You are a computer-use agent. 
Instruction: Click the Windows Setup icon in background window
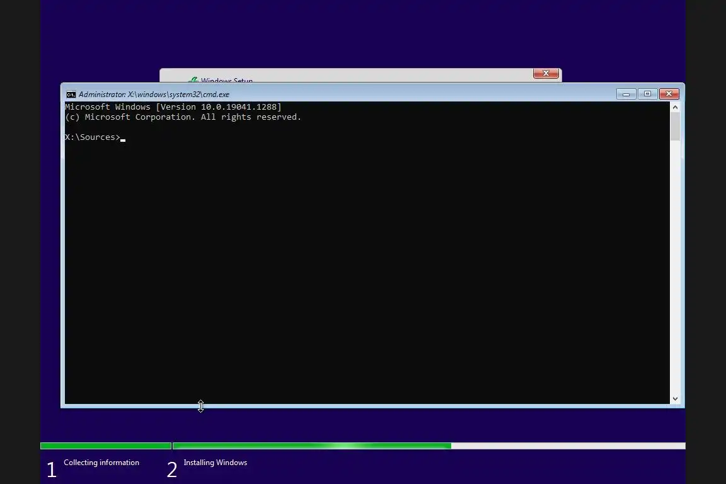(x=193, y=80)
